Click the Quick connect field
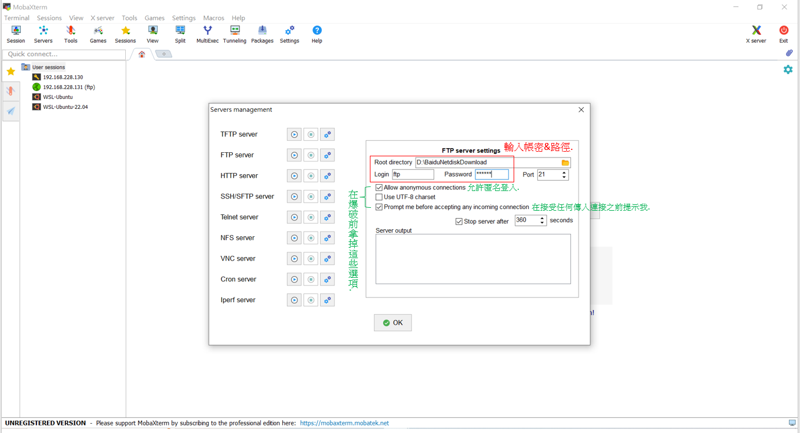 [x=64, y=54]
